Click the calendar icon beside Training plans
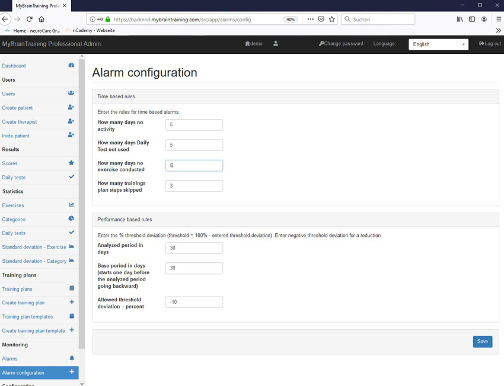The width and height of the screenshot is (504, 386). pos(72,288)
